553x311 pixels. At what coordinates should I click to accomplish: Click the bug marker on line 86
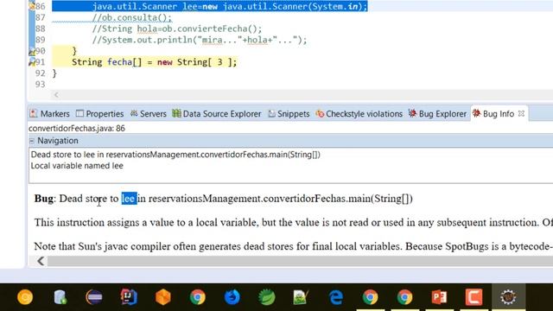(32, 6)
